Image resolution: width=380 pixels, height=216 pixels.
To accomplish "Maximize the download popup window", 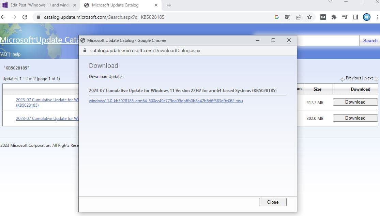I will [273, 41].
